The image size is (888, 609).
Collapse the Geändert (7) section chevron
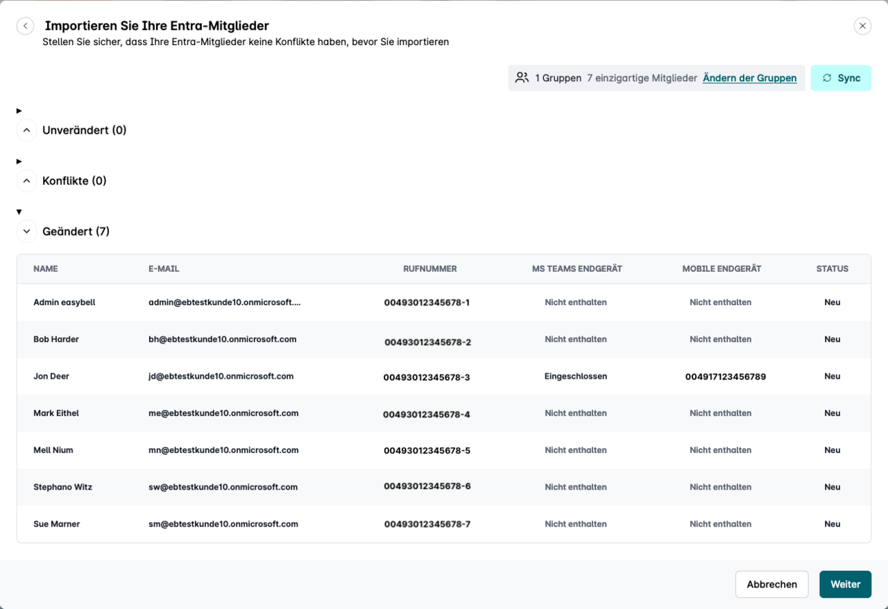click(26, 232)
